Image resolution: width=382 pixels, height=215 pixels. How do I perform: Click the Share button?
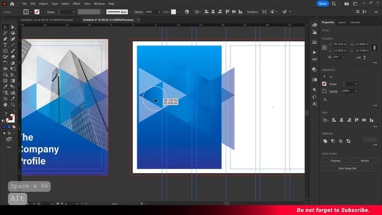coord(322,4)
